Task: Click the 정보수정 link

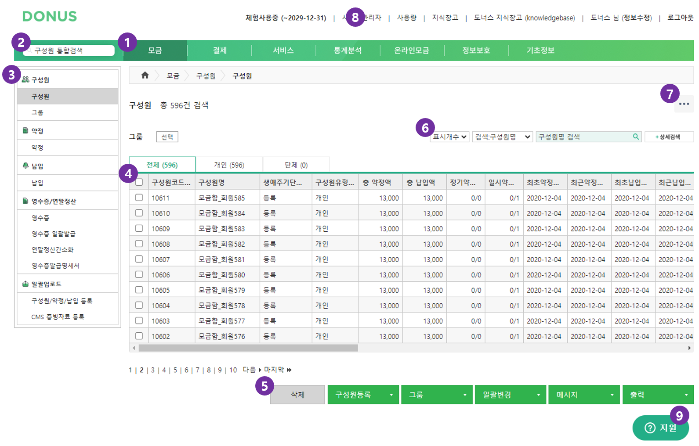Action: click(x=637, y=18)
